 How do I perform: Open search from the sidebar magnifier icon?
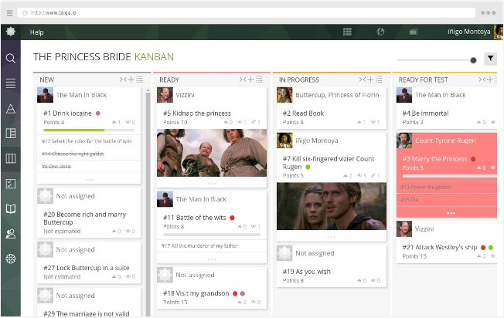[x=10, y=58]
